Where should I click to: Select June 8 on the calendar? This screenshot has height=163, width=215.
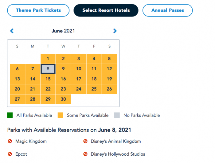point(48,69)
